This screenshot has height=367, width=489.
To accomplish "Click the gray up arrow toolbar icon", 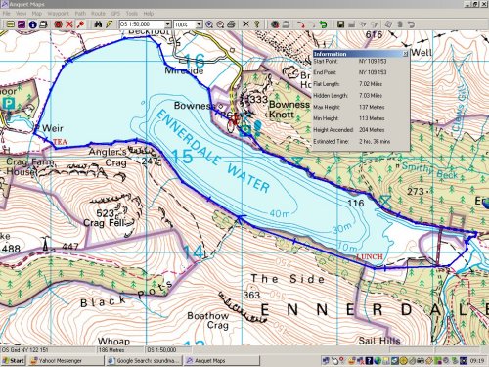I will pyautogui.click(x=400, y=24).
